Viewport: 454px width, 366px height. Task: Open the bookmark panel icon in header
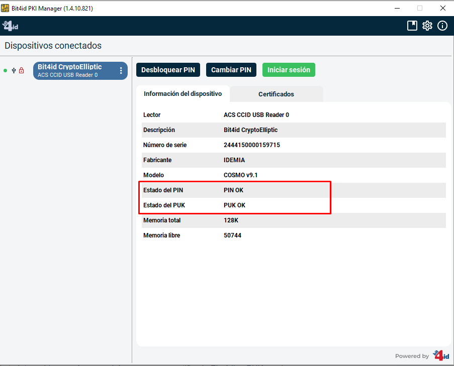click(x=412, y=26)
